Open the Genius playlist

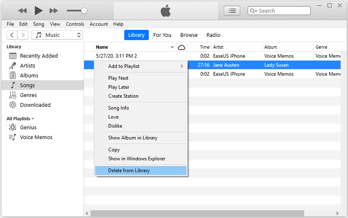click(x=28, y=127)
